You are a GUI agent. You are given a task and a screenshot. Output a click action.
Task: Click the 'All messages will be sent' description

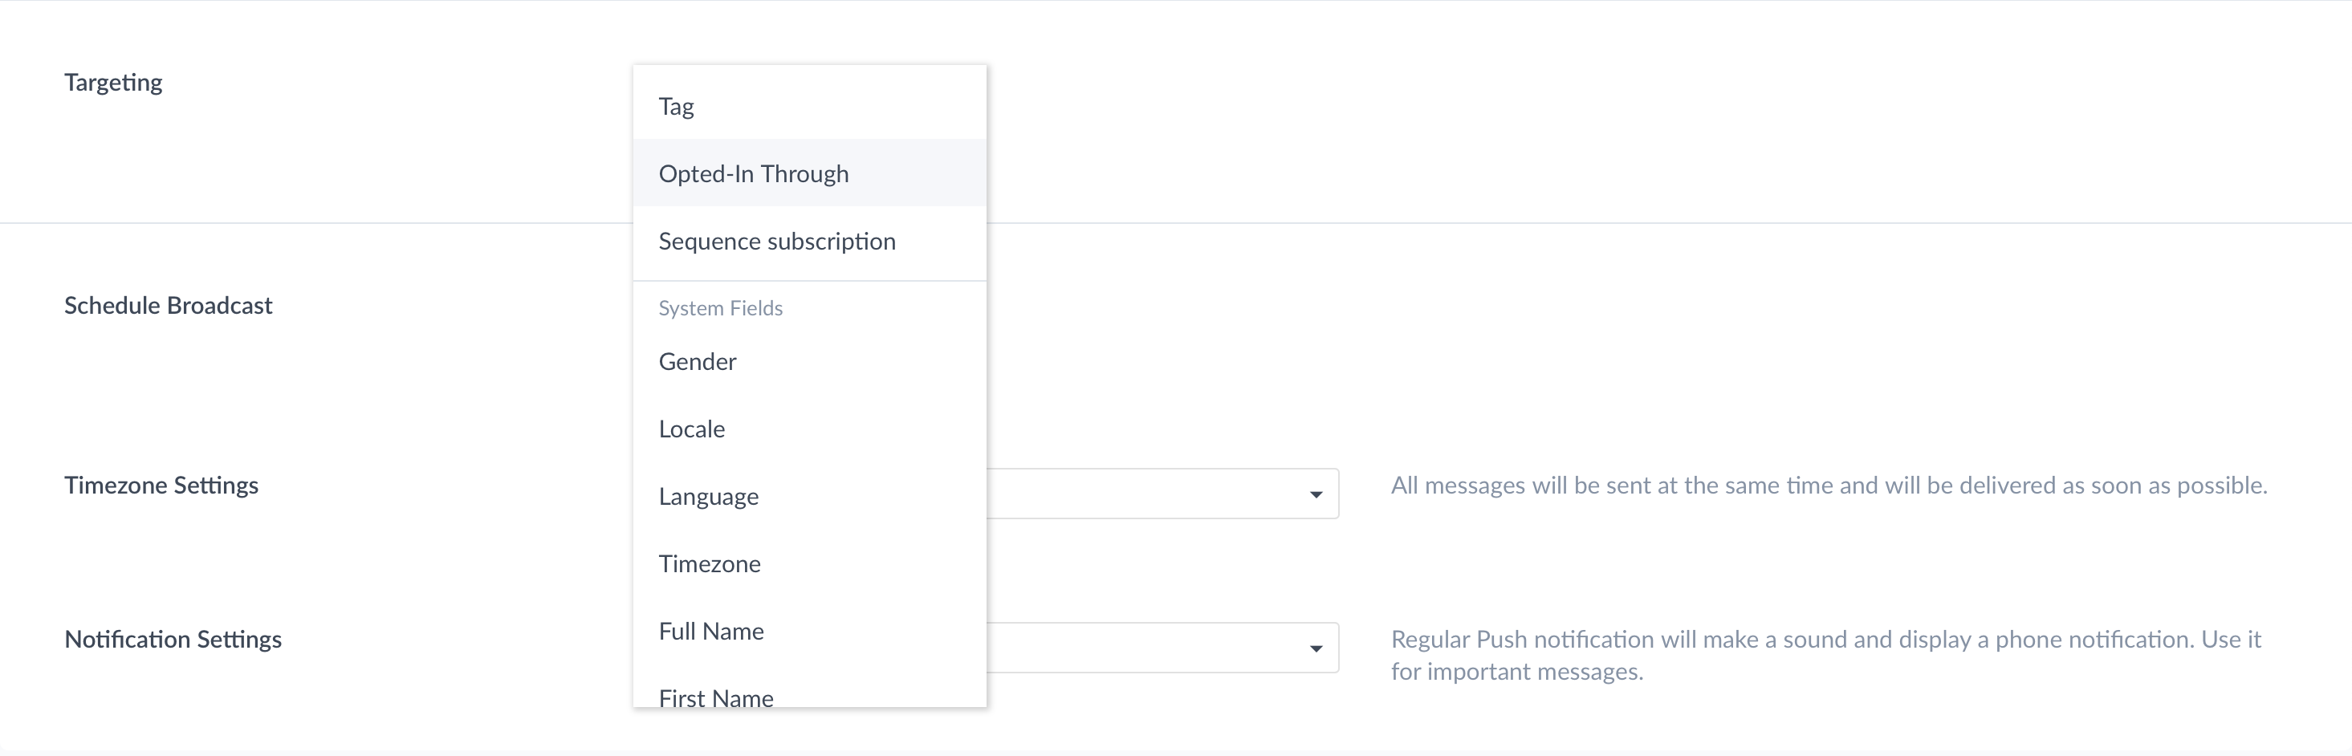pyautogui.click(x=1829, y=485)
